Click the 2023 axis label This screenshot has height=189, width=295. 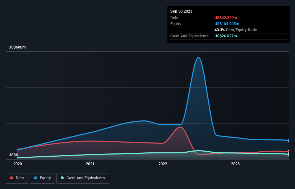click(235, 164)
